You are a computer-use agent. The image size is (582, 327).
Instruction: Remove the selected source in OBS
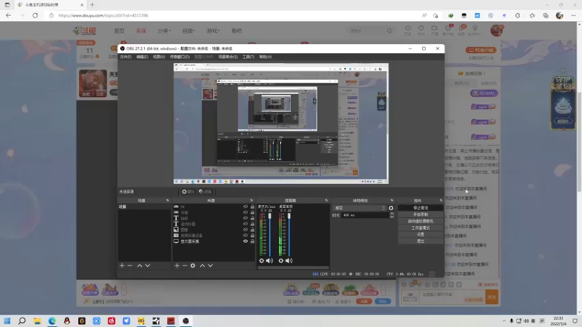[x=185, y=265]
